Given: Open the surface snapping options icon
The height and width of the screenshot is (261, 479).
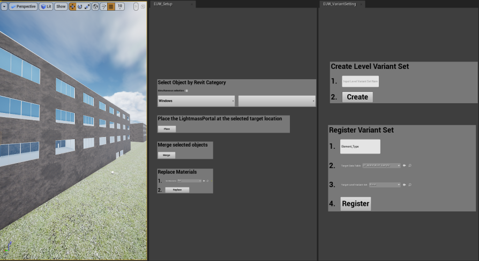Looking at the screenshot, I should (x=103, y=6).
